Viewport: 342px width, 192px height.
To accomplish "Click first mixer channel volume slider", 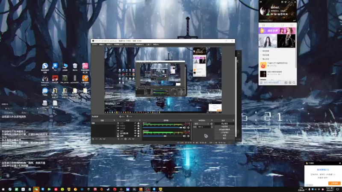I will (x=162, y=128).
